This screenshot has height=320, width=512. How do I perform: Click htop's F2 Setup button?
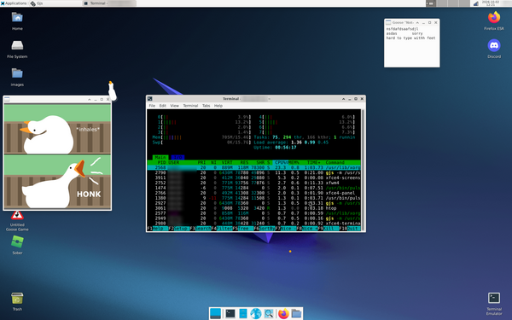click(x=179, y=229)
